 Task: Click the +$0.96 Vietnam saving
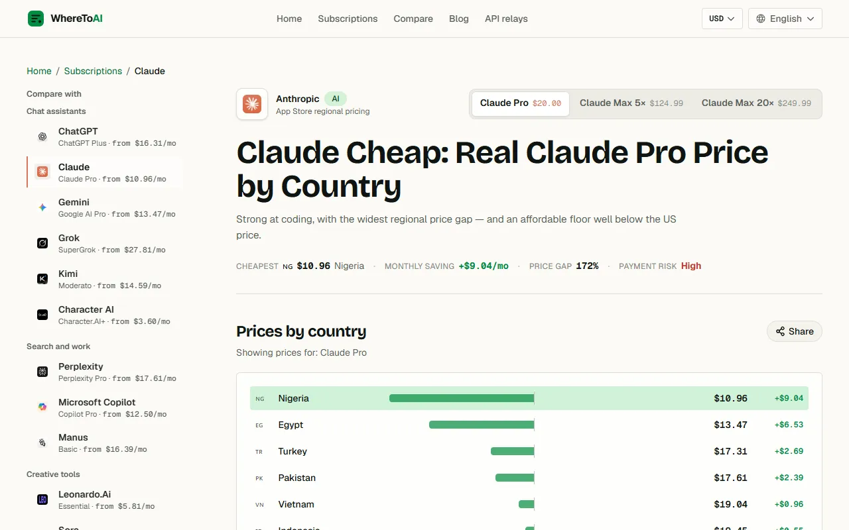[x=789, y=504]
